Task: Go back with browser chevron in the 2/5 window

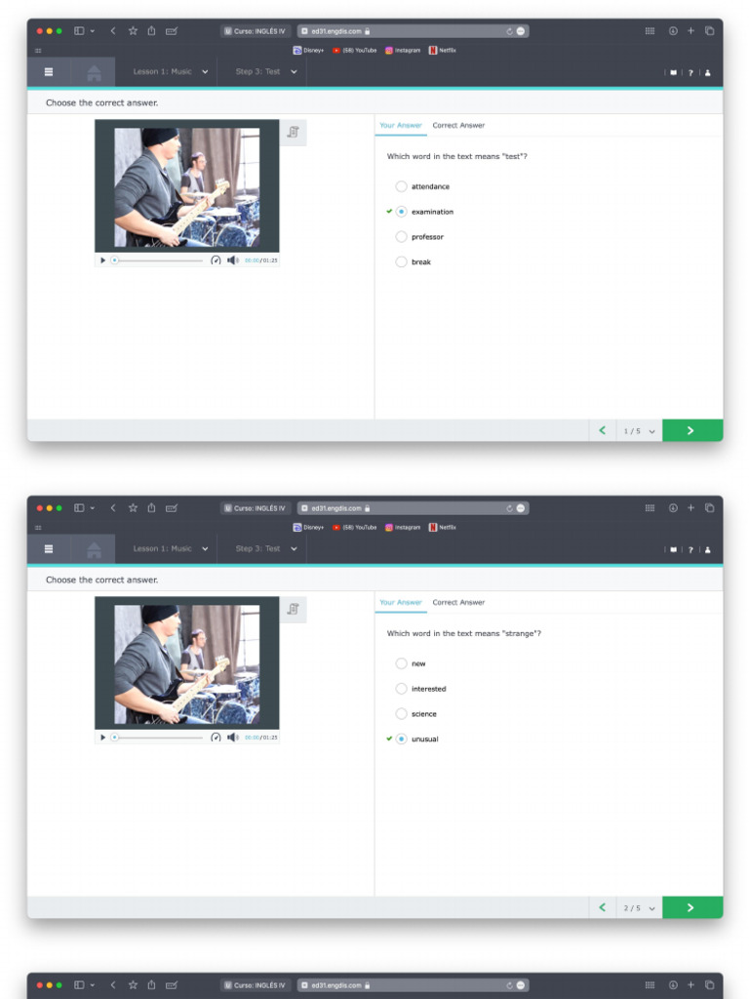Action: pos(113,507)
